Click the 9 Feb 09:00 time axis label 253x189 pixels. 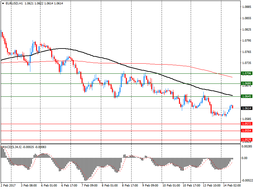(x=150, y=185)
